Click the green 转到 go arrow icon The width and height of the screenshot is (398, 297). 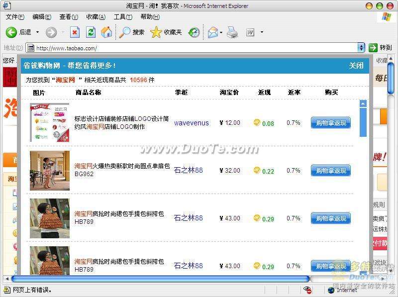coord(373,47)
